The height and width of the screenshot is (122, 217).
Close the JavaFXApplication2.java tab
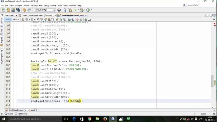[x=86, y=16]
